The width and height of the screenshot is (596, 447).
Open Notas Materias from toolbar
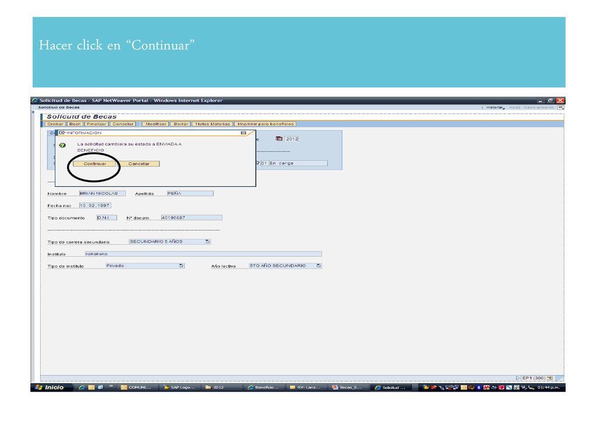pyautogui.click(x=213, y=124)
